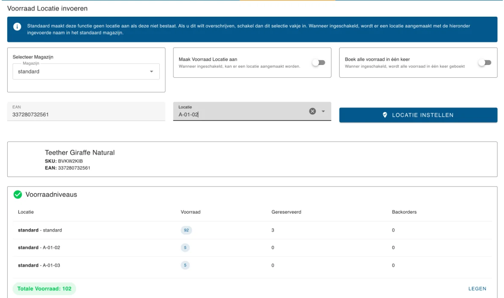Open the Magazijn dropdown showing standard
This screenshot has width=504, height=298.
(x=86, y=71)
